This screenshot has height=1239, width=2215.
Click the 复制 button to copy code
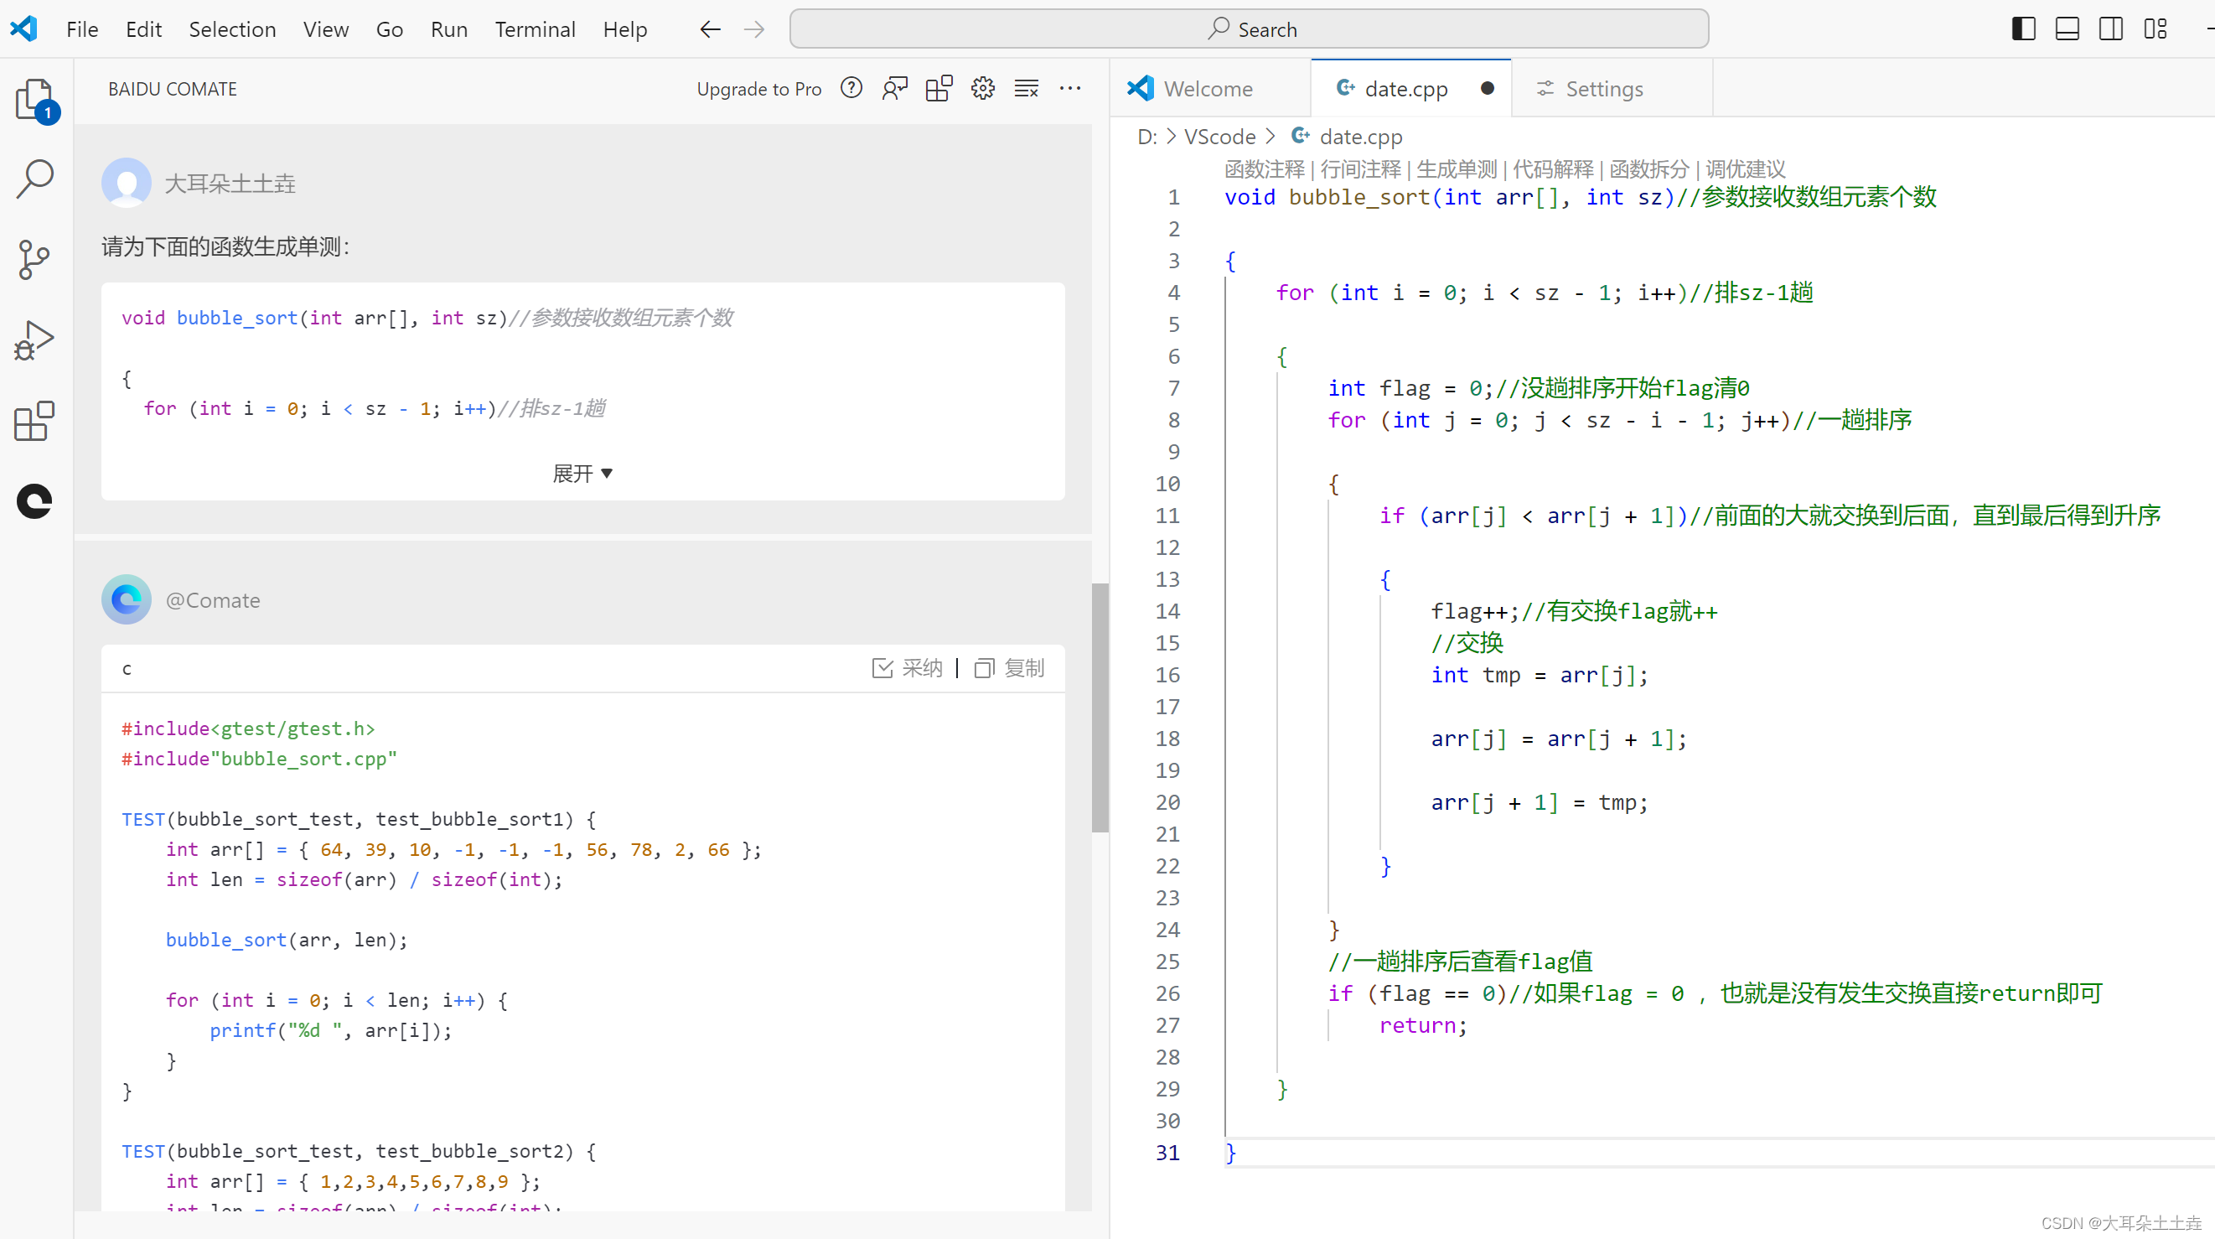click(1012, 668)
